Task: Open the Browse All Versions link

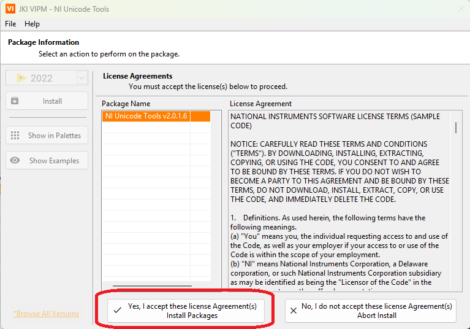Action: point(46,314)
